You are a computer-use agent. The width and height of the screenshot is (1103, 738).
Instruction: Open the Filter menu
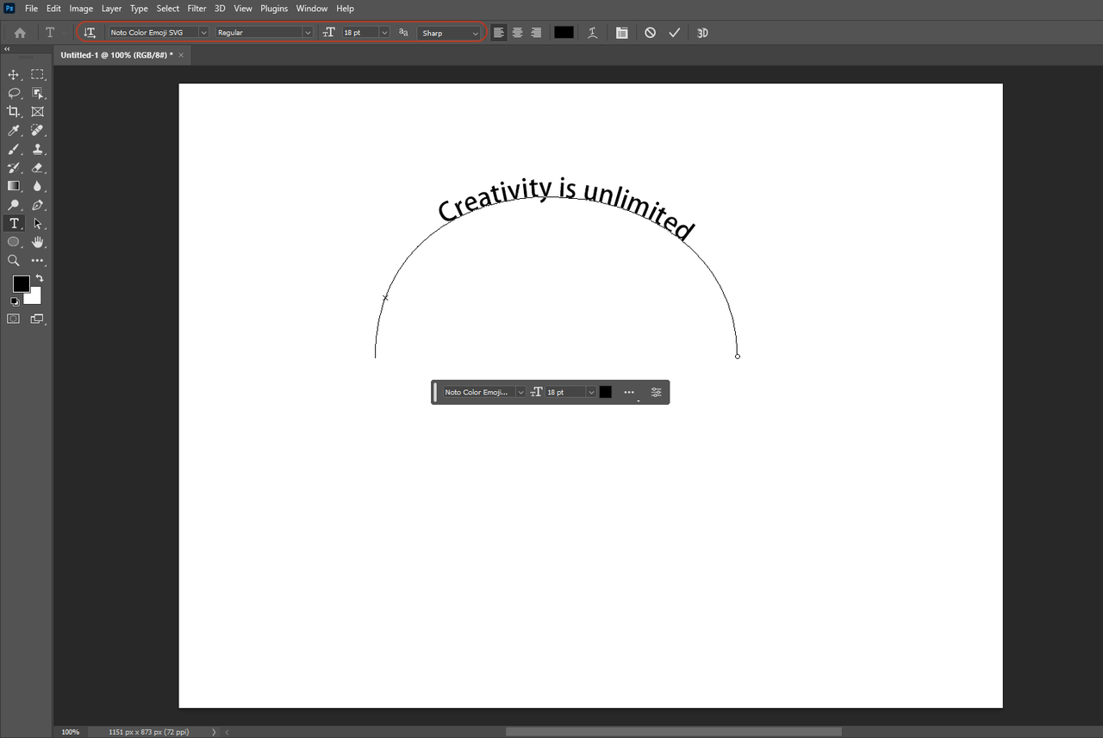coord(196,8)
